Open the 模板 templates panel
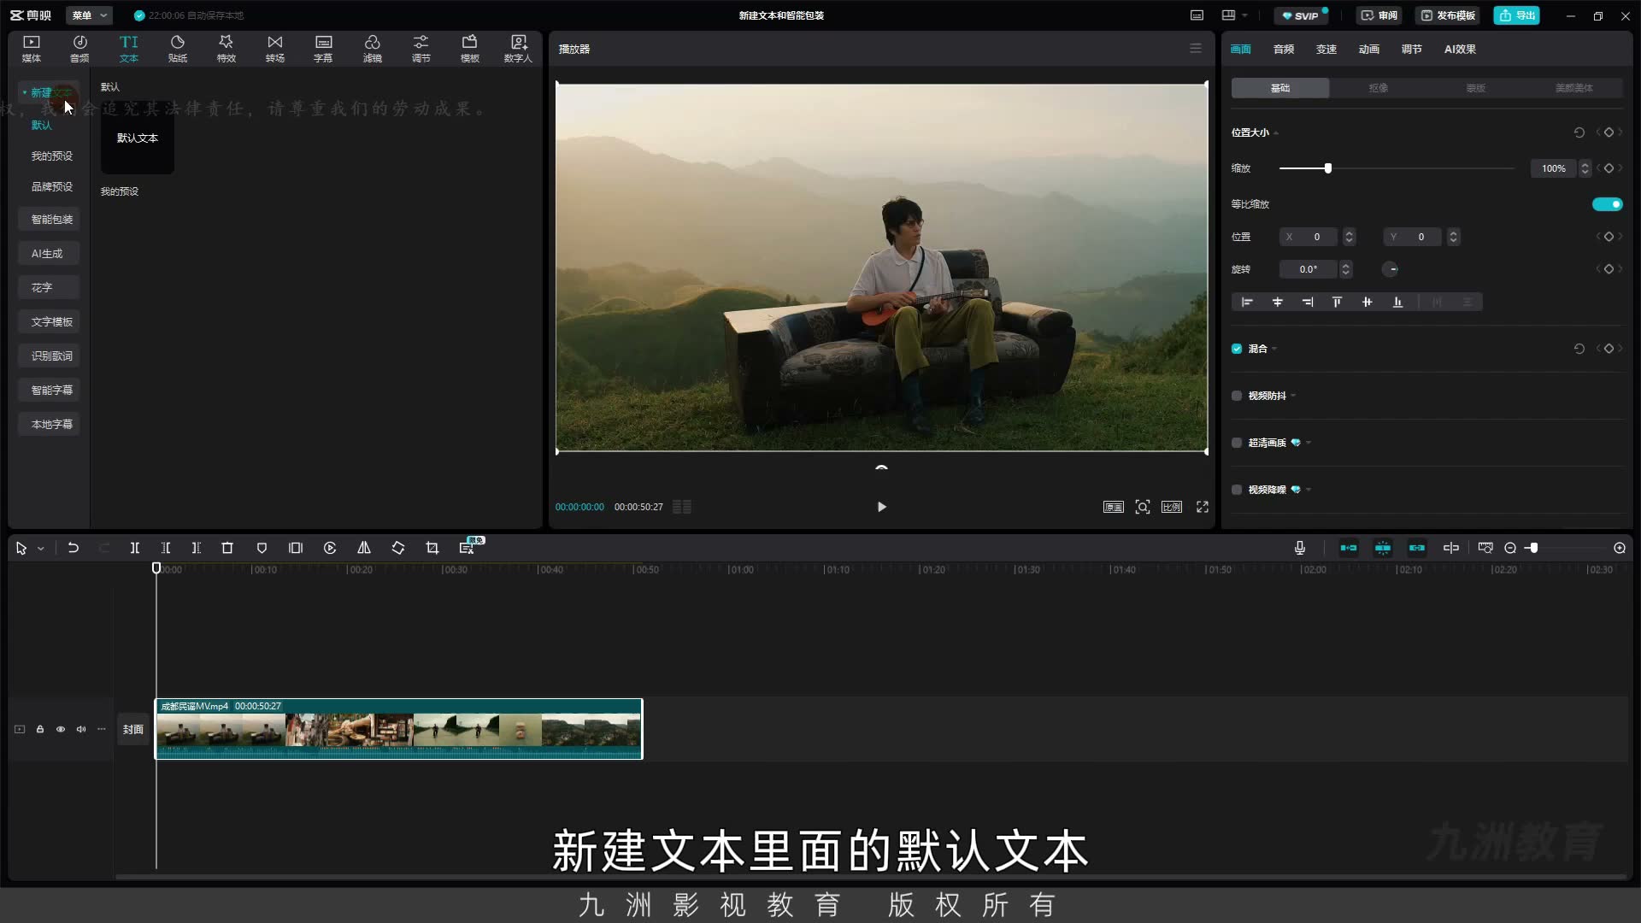1641x923 pixels. pyautogui.click(x=470, y=49)
